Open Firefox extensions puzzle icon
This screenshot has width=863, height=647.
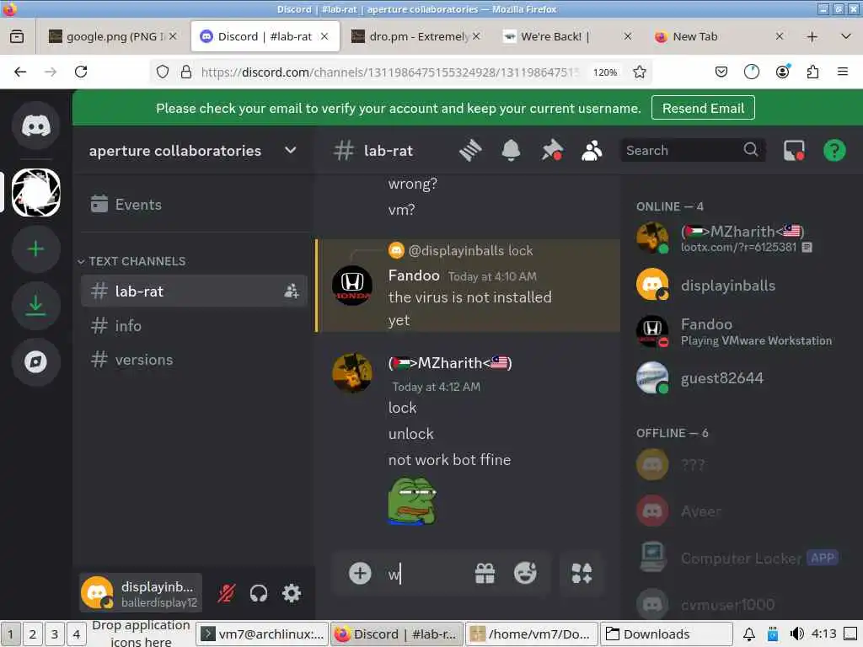[812, 72]
